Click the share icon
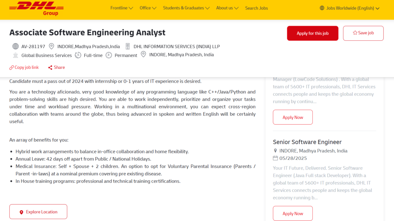The width and height of the screenshot is (394, 221). 50,68
